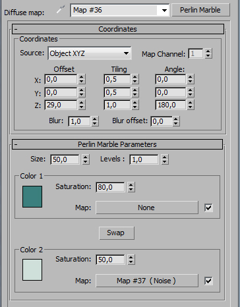This screenshot has height=307, width=240.
Task: Click the Levels spinner arrows
Action: click(165, 159)
